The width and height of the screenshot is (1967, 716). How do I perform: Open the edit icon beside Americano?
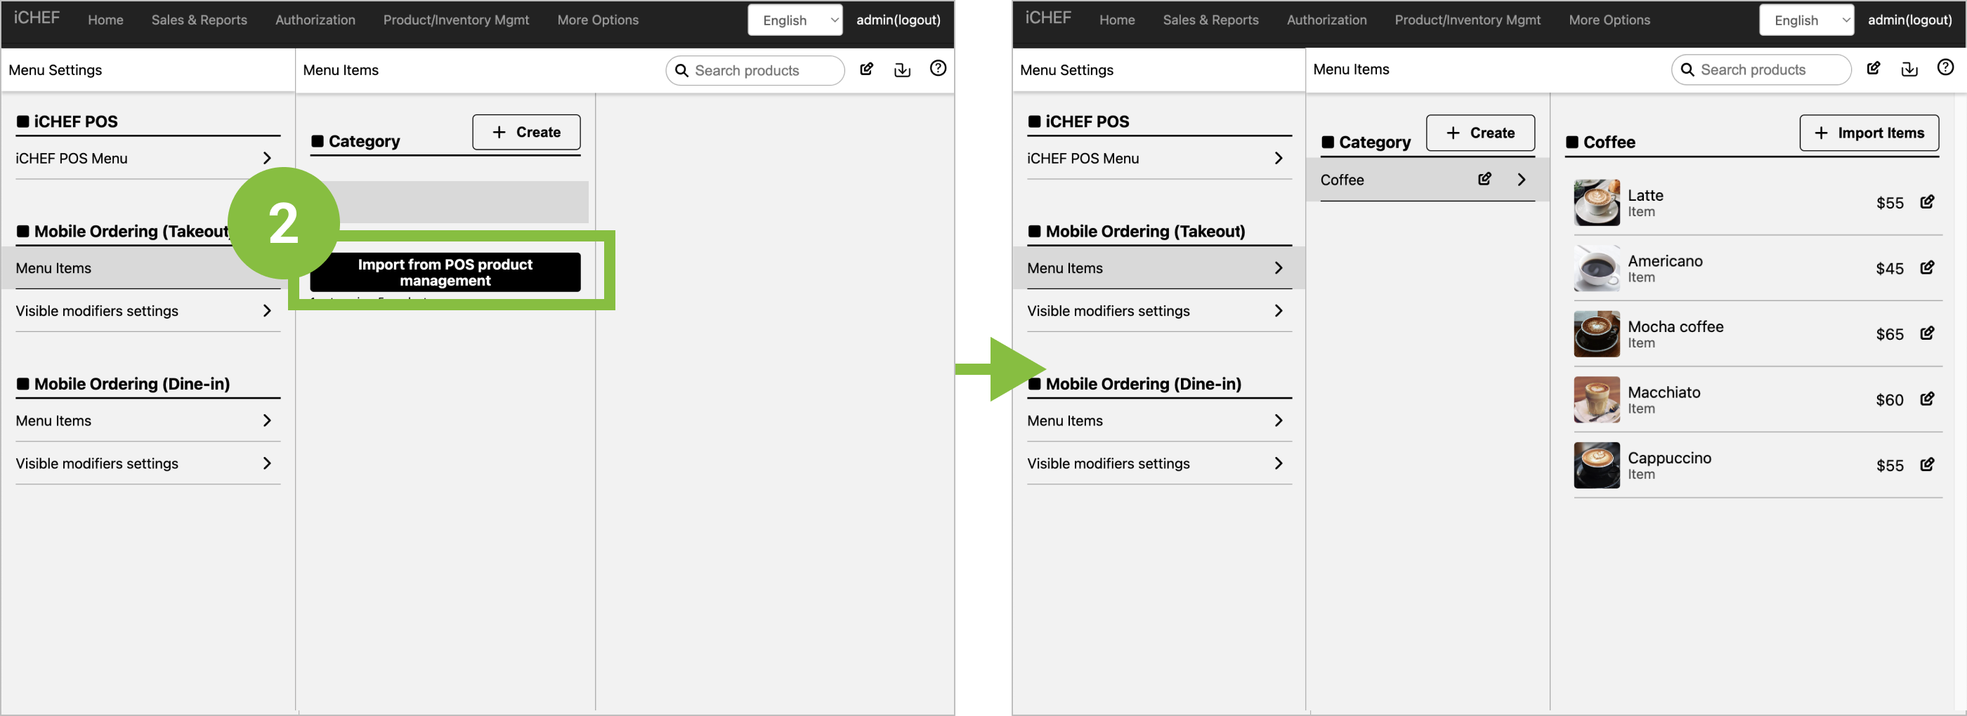[1926, 268]
